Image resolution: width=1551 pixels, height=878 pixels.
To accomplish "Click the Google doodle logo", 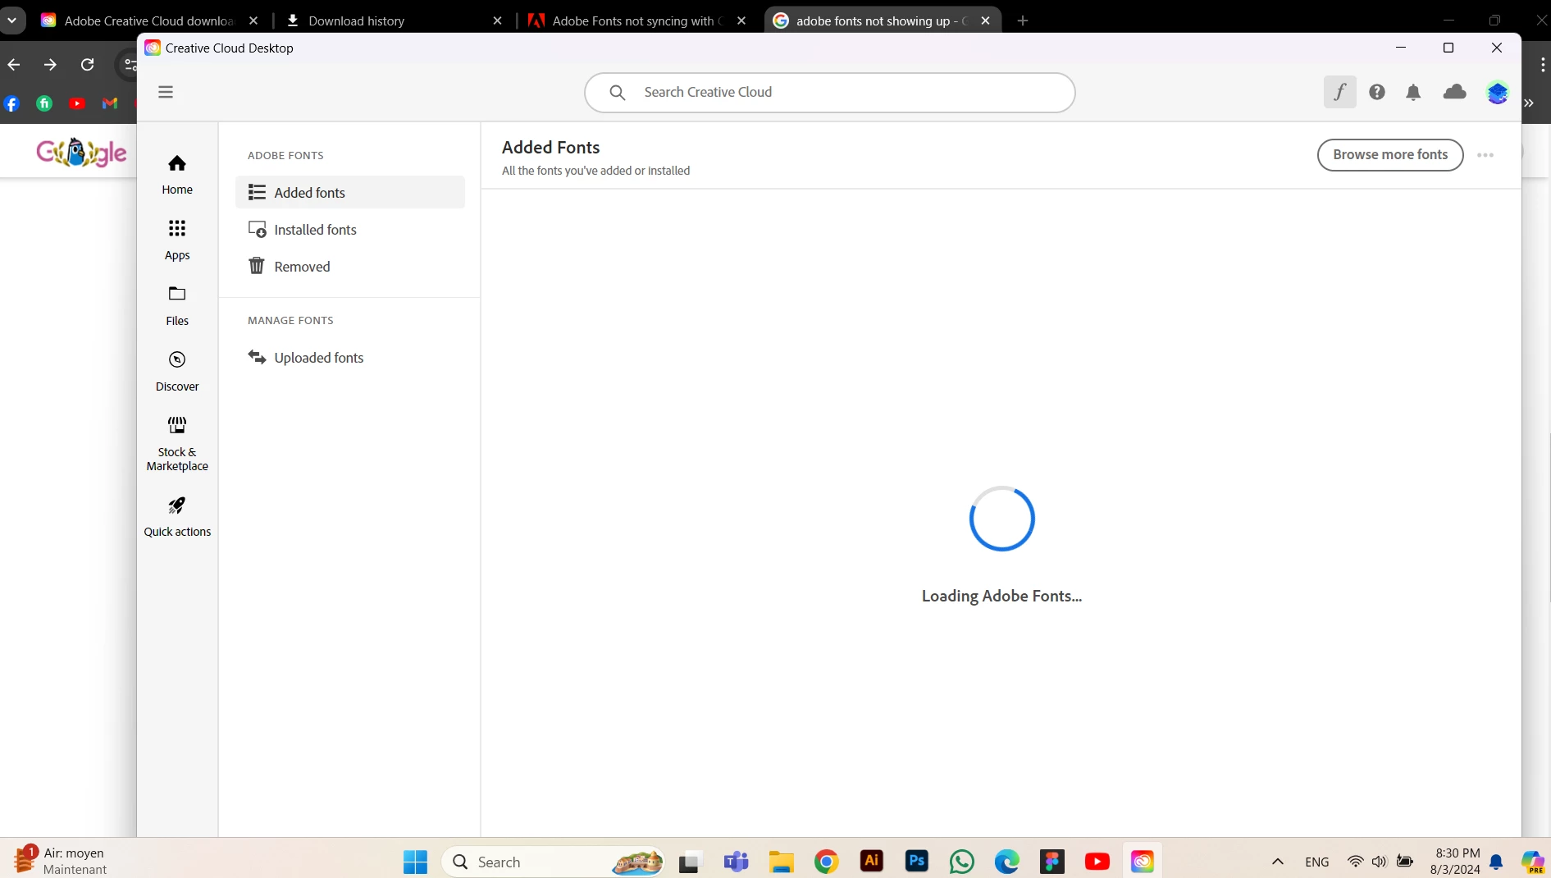I will click(81, 153).
